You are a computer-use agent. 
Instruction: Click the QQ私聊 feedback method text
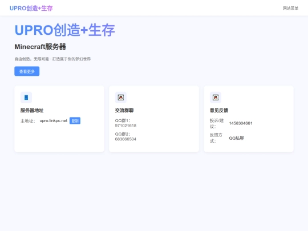tap(237, 138)
